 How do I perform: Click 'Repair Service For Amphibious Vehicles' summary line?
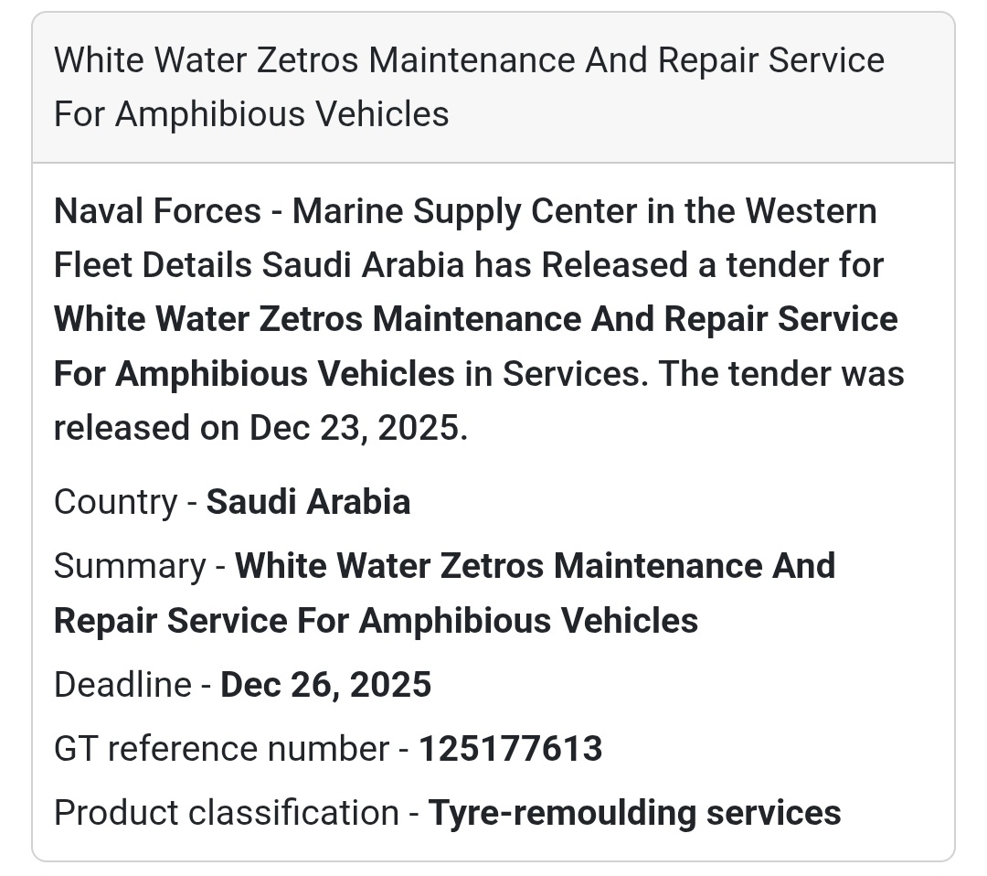click(x=376, y=621)
